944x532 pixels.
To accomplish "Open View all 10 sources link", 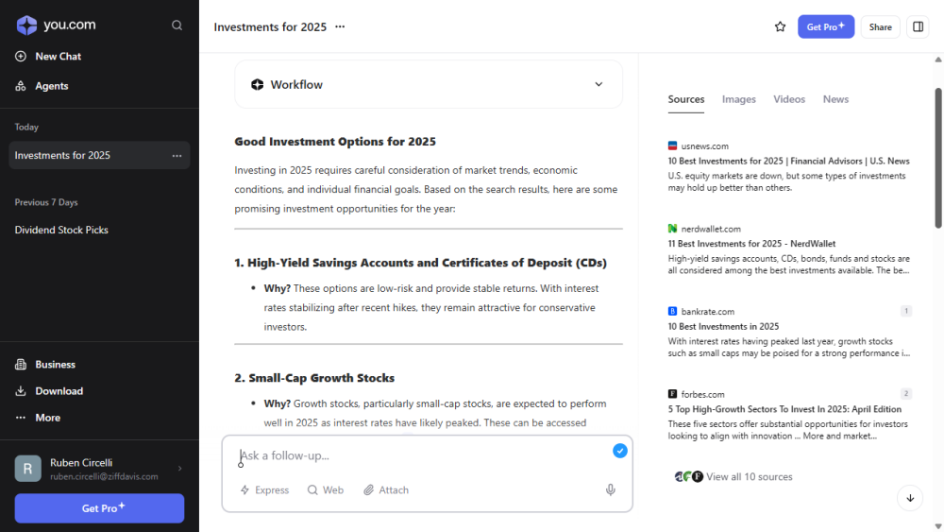I will coord(749,477).
